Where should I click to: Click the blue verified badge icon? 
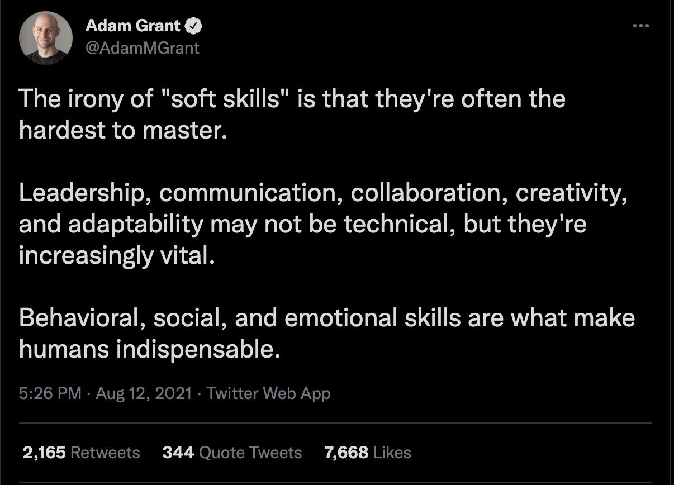(x=193, y=26)
